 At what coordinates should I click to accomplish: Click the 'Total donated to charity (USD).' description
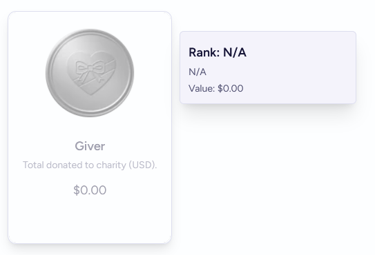90,165
